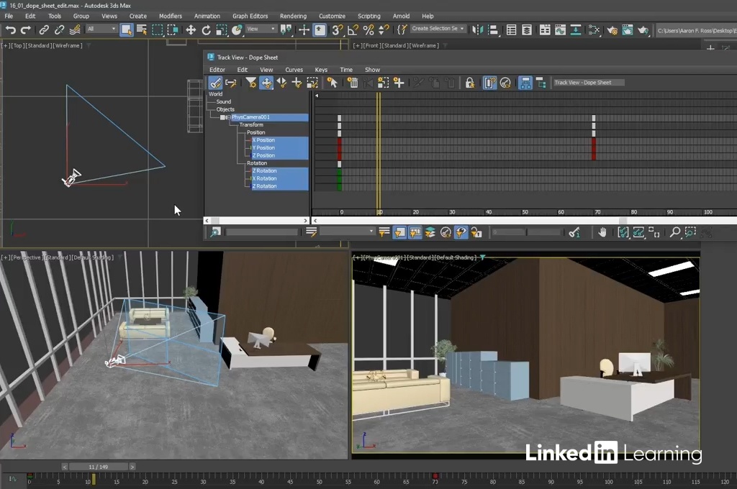Toggle Edit Keys mode in Dope Sheet
Screen dimensions: 737x489
pyautogui.click(x=214, y=83)
